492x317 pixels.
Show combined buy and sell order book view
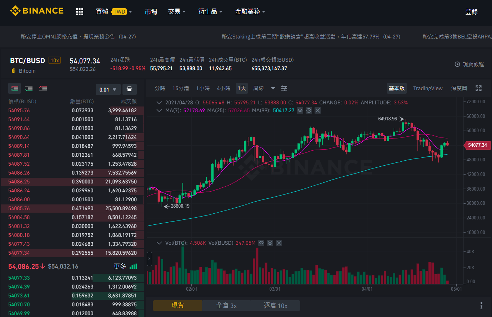click(15, 88)
